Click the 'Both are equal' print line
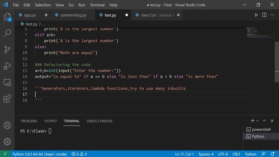Image resolution: width=279 pixels, height=157 pixels. point(71,53)
